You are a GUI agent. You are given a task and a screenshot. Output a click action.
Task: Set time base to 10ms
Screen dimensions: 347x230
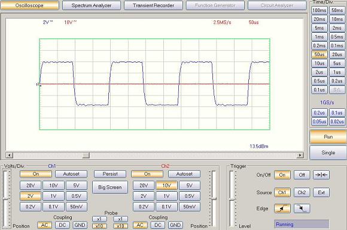point(337,19)
